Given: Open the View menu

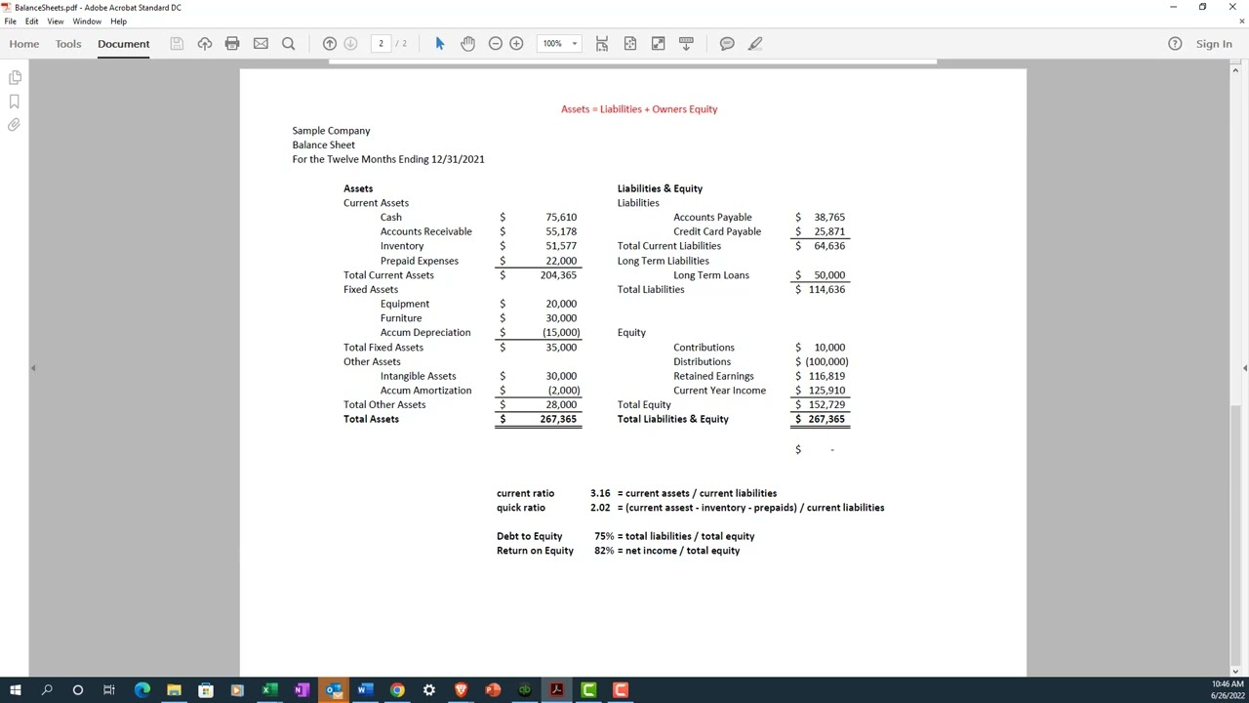Looking at the screenshot, I should (x=56, y=21).
